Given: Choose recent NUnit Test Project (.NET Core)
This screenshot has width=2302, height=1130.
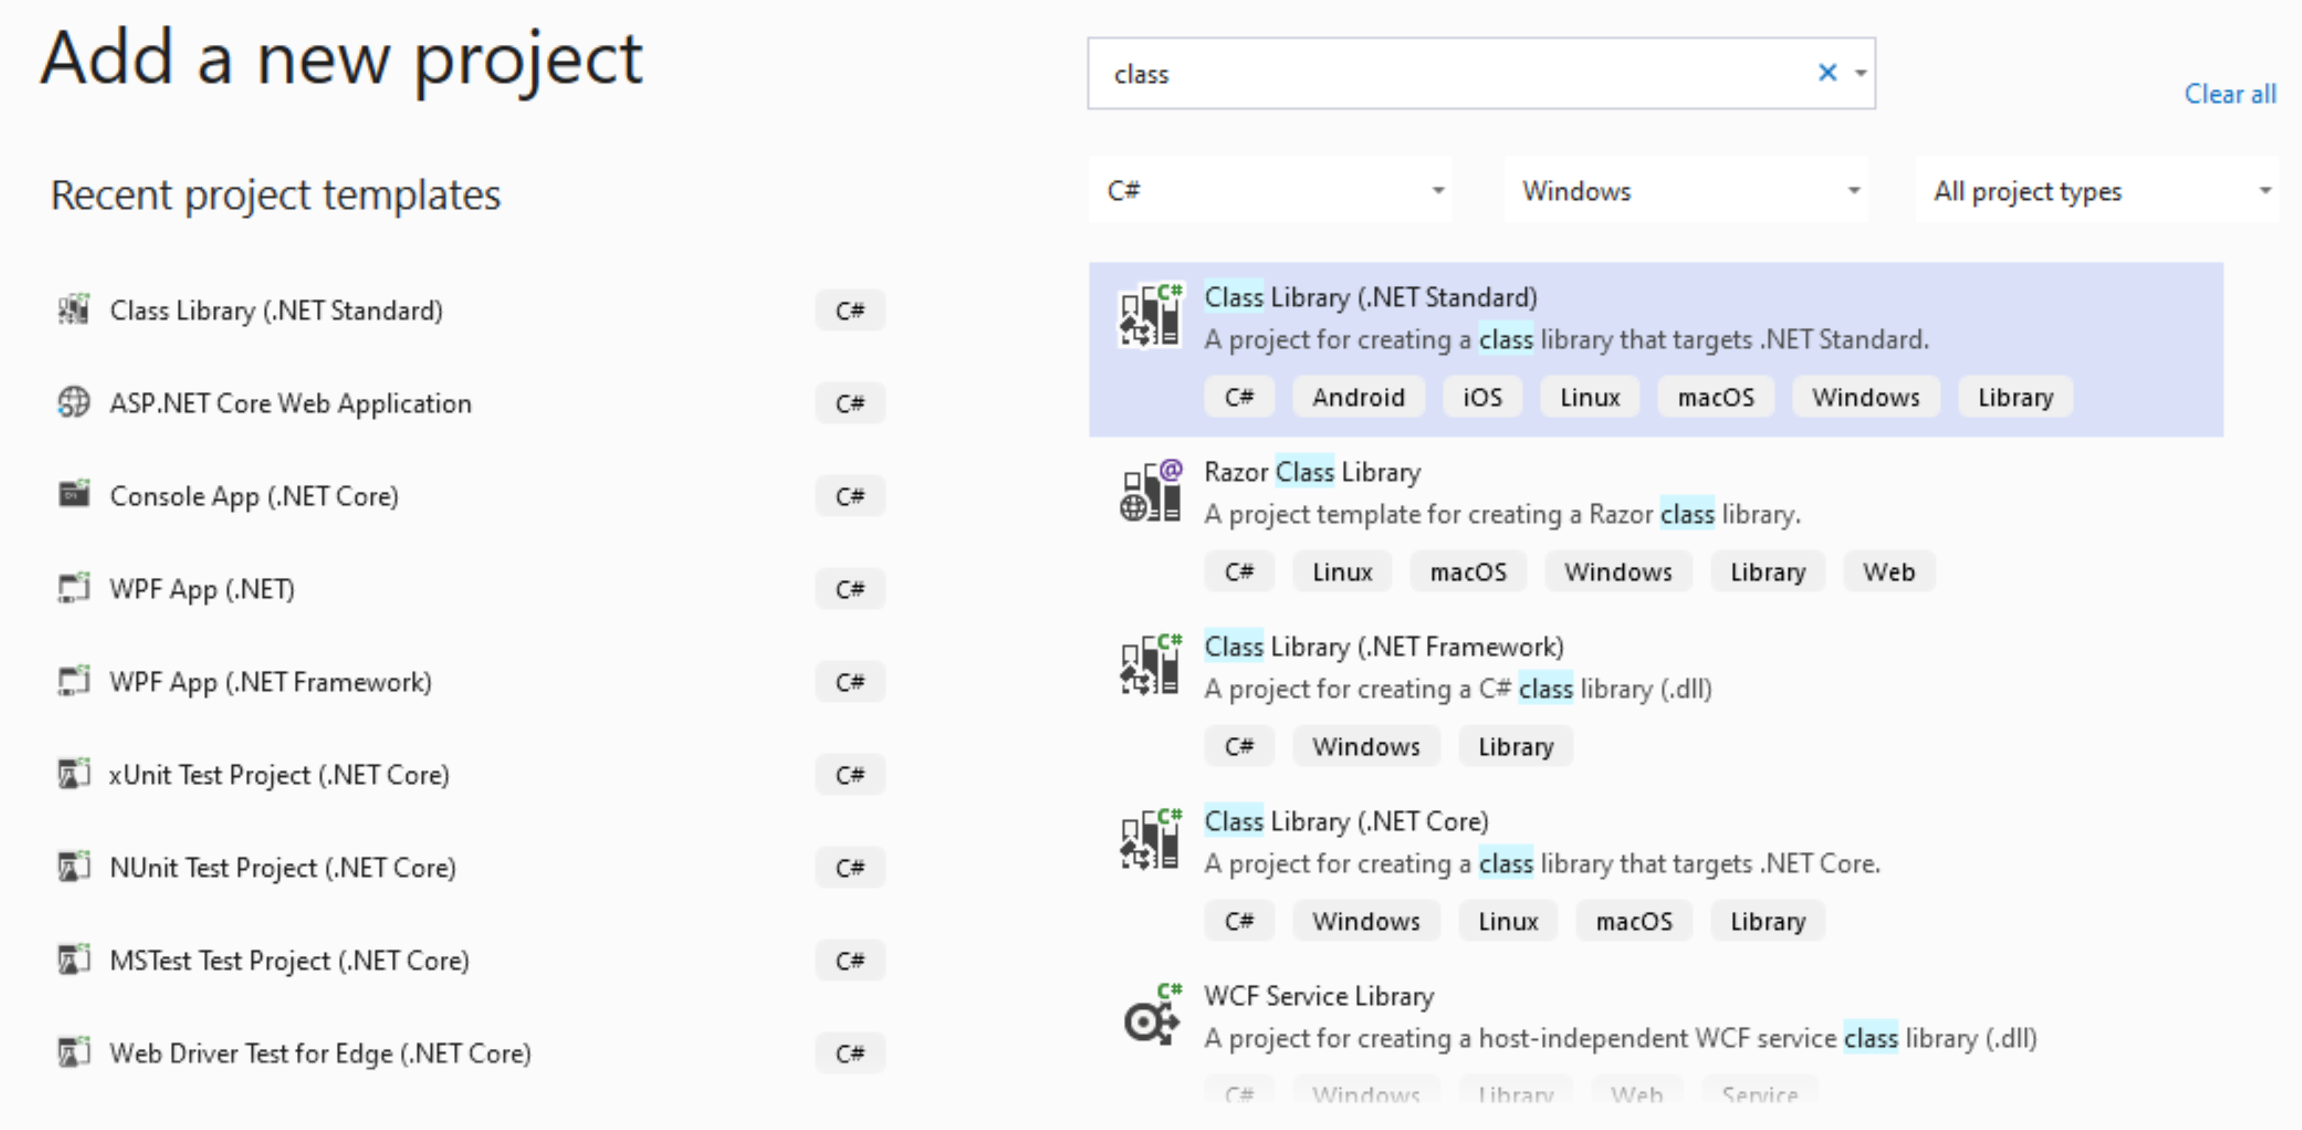Looking at the screenshot, I should click(x=282, y=868).
